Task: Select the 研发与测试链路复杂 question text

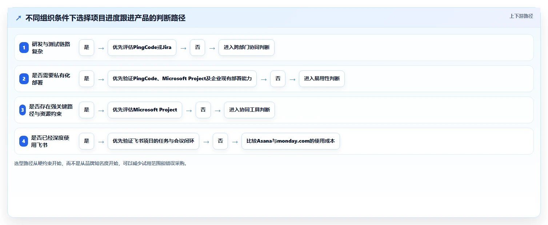Action: point(51,48)
